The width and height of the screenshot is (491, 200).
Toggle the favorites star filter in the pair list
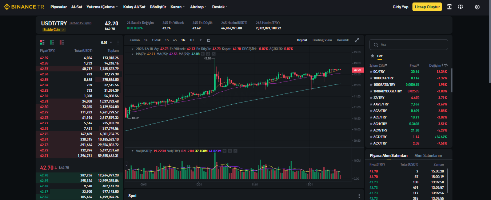(x=372, y=56)
